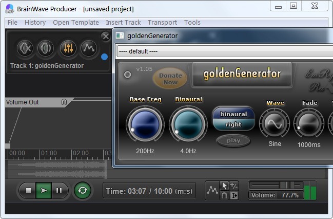333x219 pixels.
Task: Click the envelope mode icon in bottom toolbar
Action: [x=212, y=190]
